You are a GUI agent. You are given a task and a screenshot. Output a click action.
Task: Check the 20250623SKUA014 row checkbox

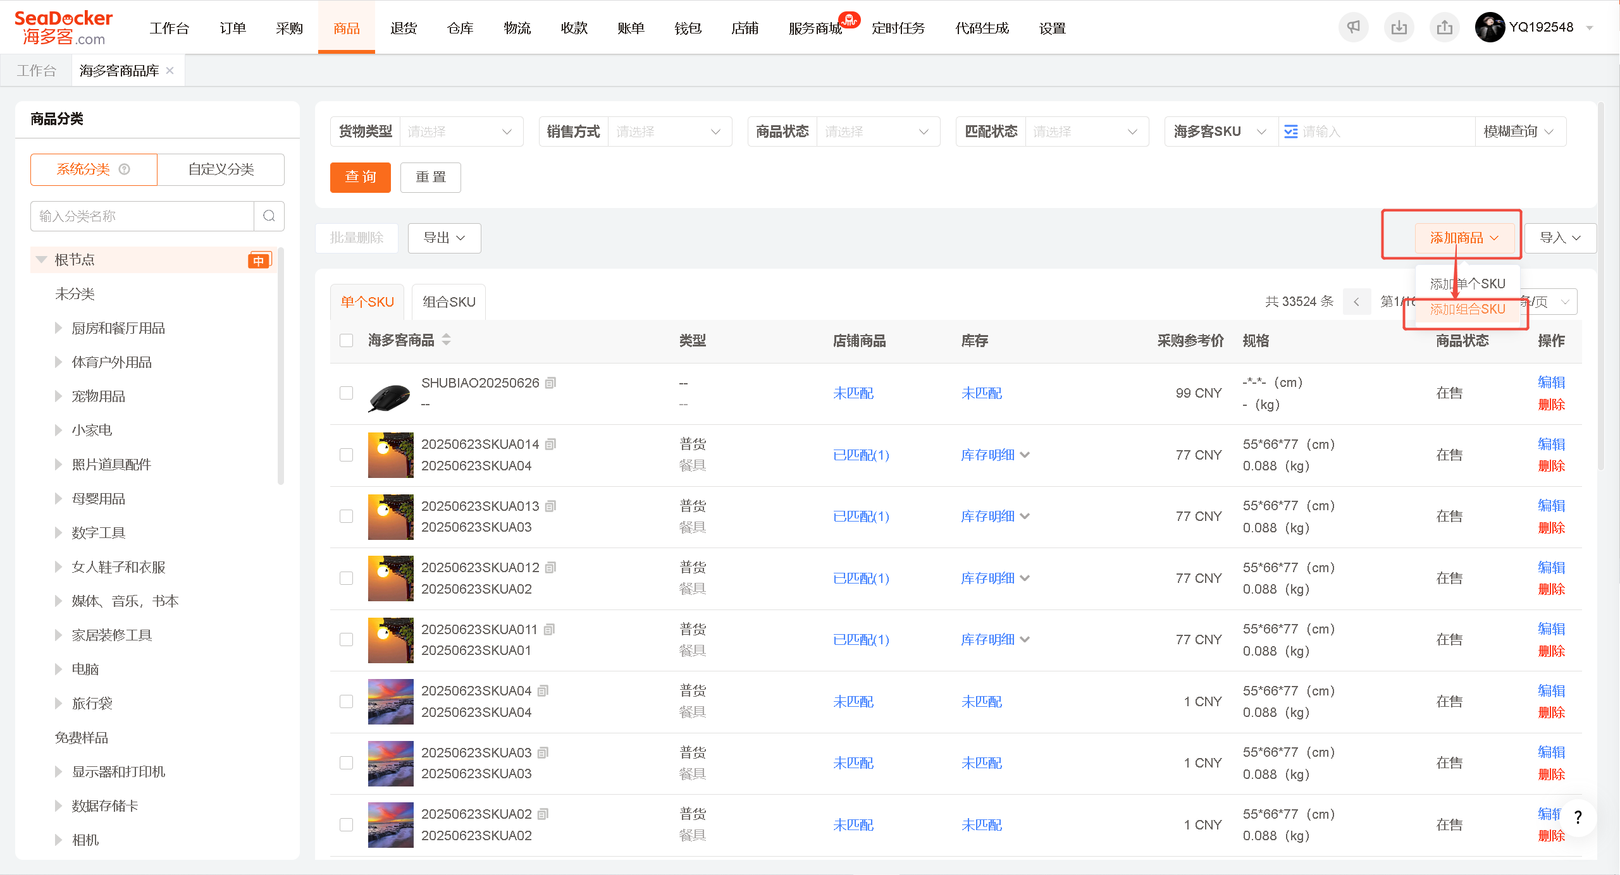coord(346,455)
